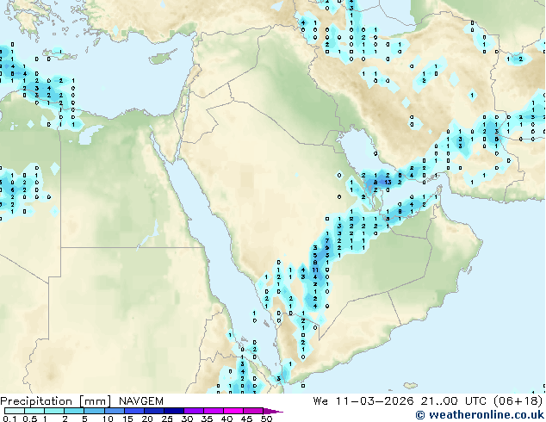Click Socotra island on the map
546x422 pixels.
[x=411, y=386]
